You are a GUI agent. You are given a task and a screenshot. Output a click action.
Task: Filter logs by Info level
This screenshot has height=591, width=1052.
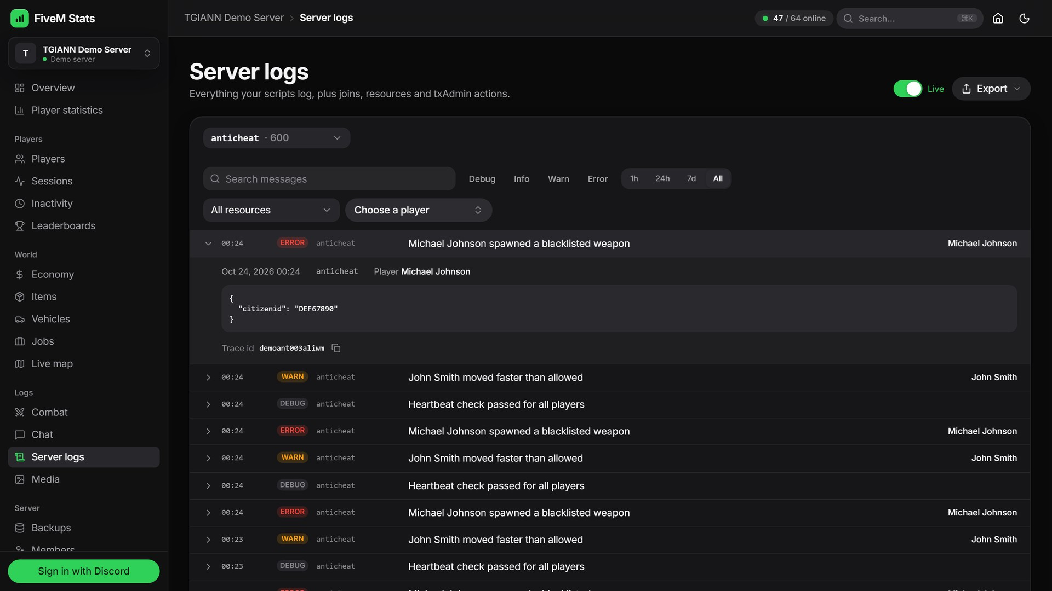tap(521, 179)
